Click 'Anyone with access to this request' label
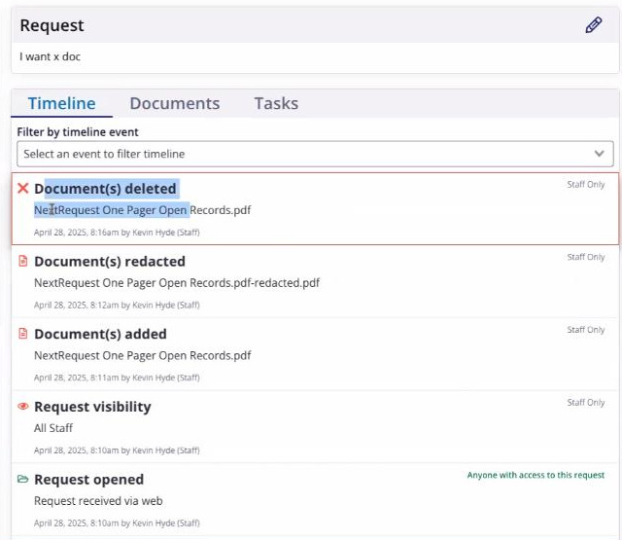622x540 pixels. 536,475
